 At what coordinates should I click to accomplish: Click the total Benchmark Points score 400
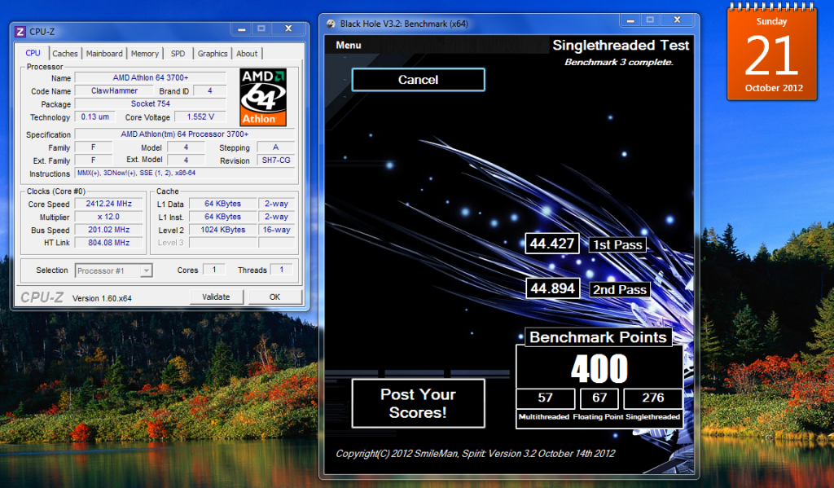599,368
